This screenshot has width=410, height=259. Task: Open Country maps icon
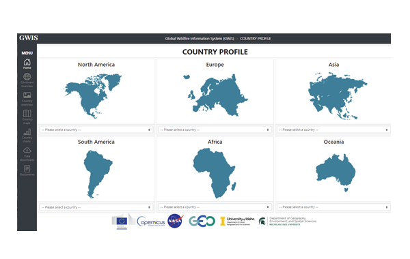[x=27, y=113]
